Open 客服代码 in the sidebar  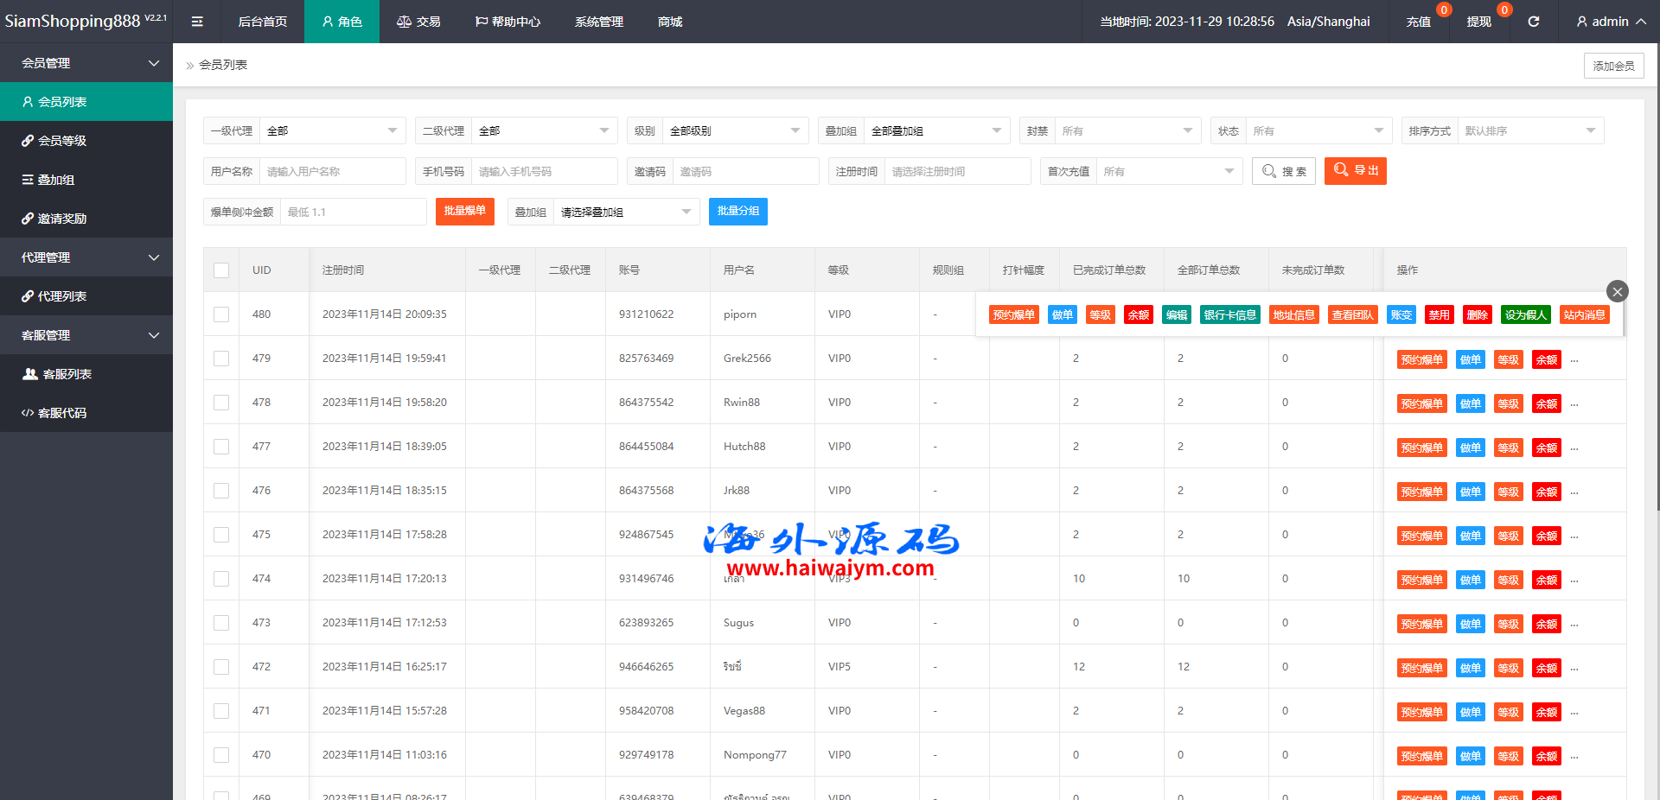pyautogui.click(x=62, y=413)
